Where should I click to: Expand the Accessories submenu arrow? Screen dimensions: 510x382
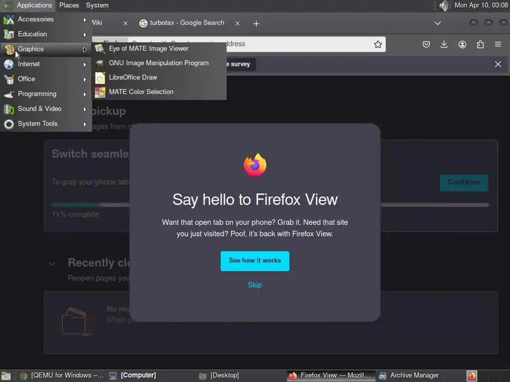[85, 19]
